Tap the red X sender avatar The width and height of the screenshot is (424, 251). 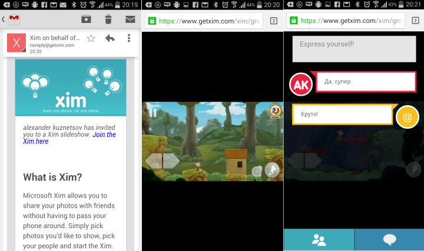point(16,43)
